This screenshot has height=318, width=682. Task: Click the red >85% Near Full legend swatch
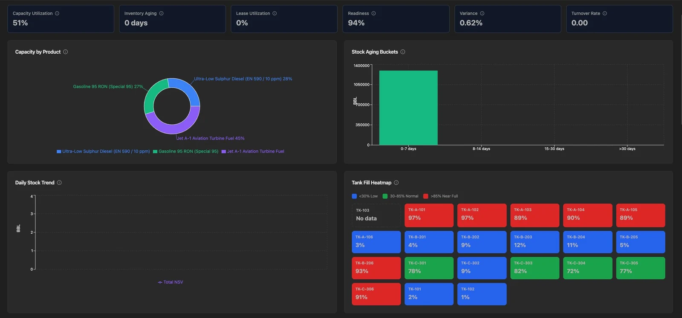tap(425, 196)
